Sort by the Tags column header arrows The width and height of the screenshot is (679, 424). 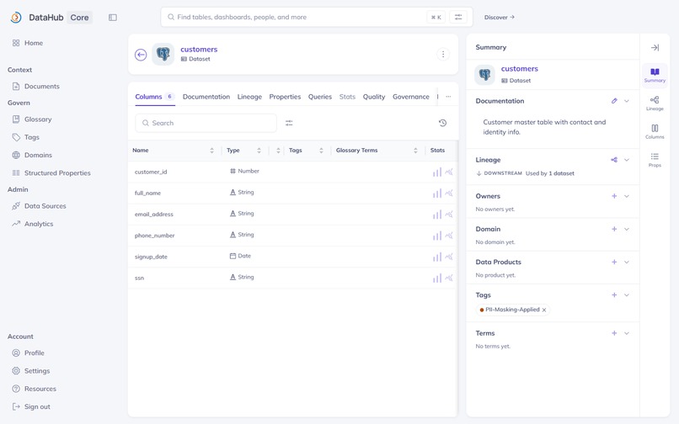321,150
